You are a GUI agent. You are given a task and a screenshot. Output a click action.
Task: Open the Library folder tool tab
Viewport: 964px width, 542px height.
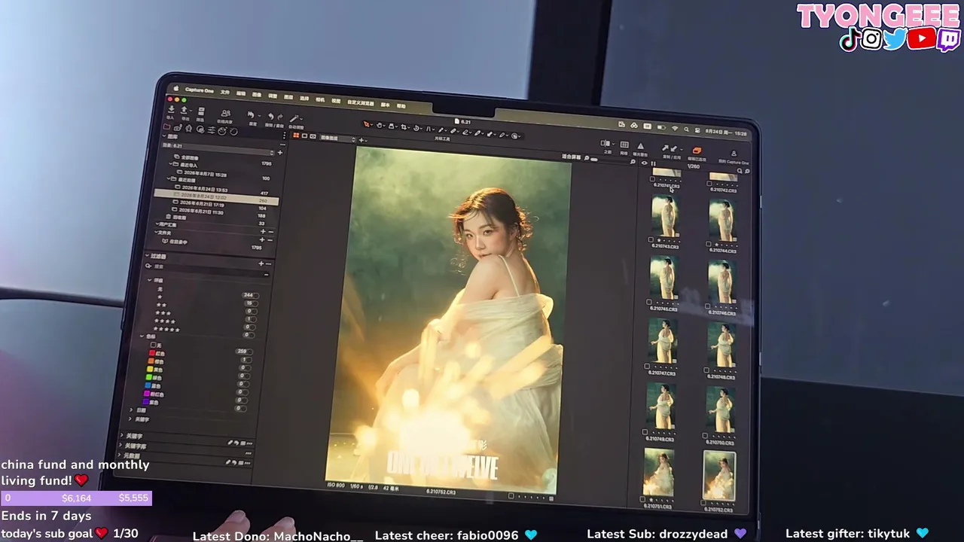[x=167, y=127]
